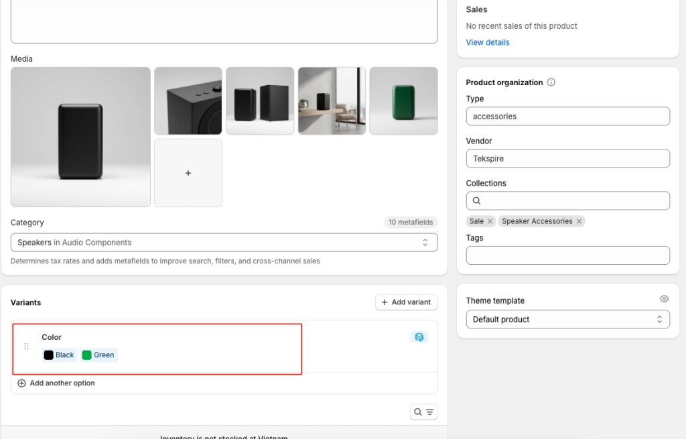Select the Black color swatch

pos(59,355)
